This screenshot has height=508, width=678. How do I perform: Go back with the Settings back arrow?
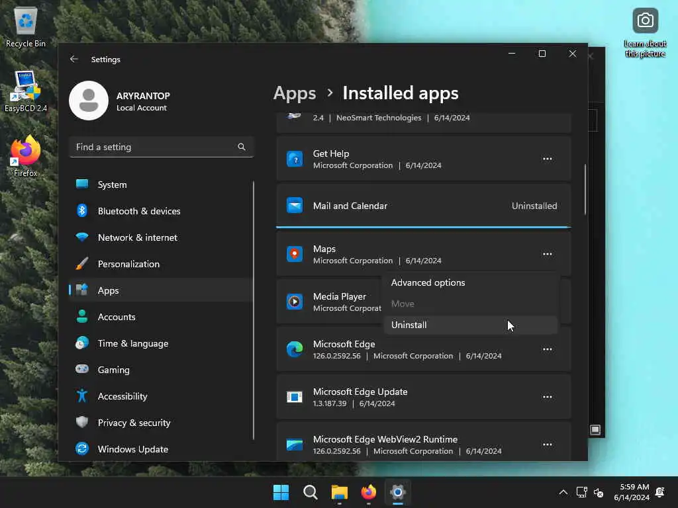[74, 59]
